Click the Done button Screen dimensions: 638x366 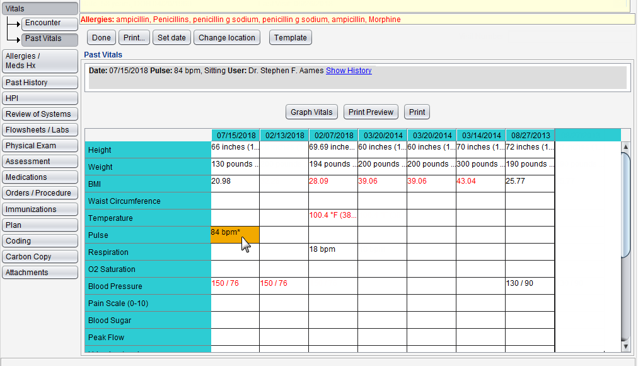(x=101, y=38)
